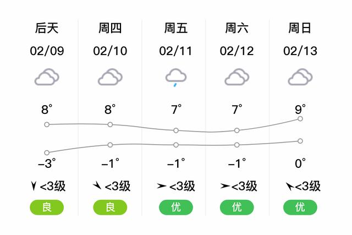Click the cloudy icon for 周四
This screenshot has width=352, height=235.
pos(110,77)
